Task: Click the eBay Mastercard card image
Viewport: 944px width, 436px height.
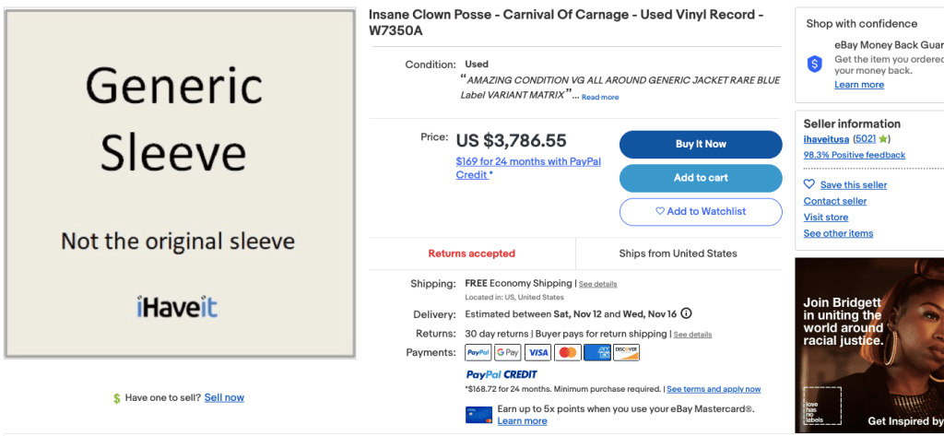Action: click(478, 414)
